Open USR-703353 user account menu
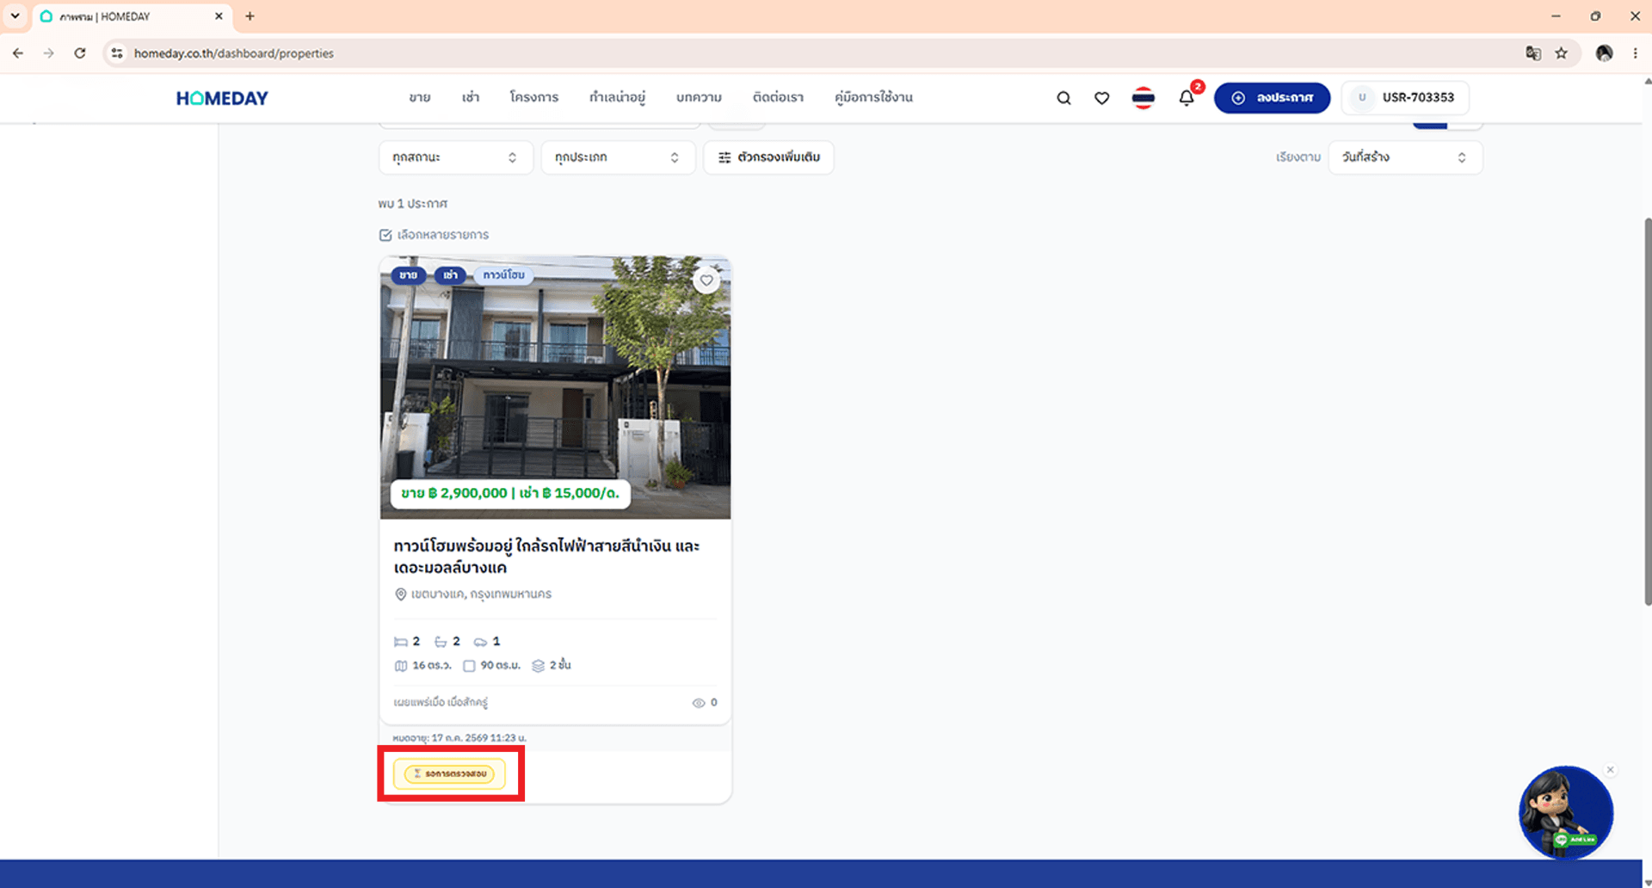The image size is (1652, 888). pos(1405,98)
